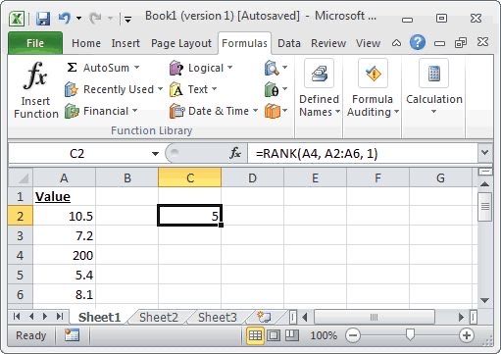501x354 pixels.
Task: Open the Calculation group
Action: [434, 86]
